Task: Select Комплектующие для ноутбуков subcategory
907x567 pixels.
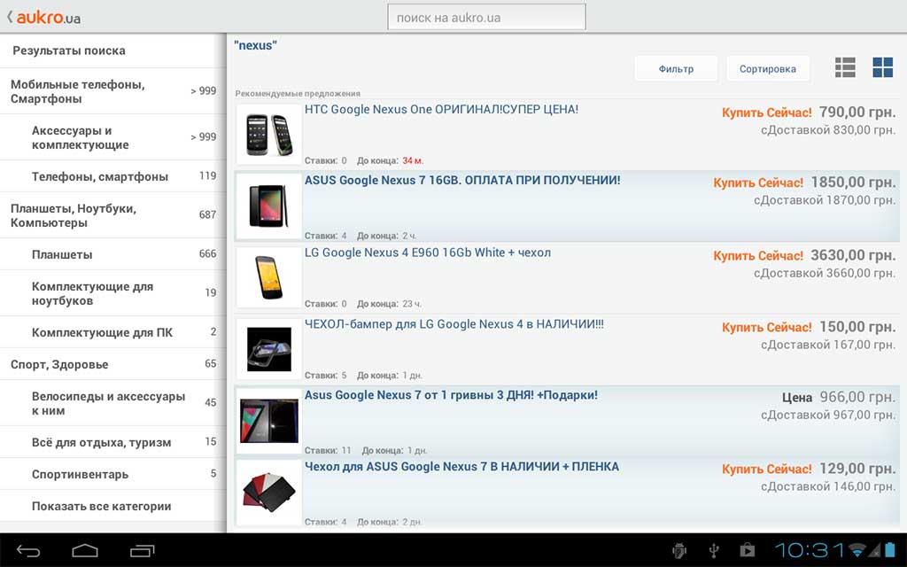Action: [x=112, y=293]
